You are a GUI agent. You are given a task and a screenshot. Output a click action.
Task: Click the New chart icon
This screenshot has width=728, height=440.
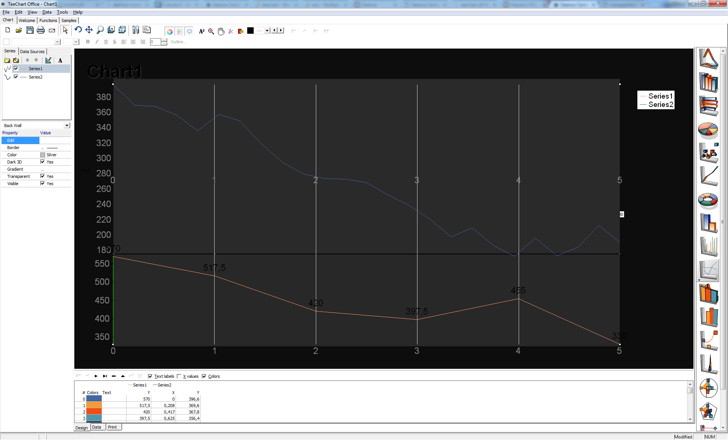coord(8,30)
